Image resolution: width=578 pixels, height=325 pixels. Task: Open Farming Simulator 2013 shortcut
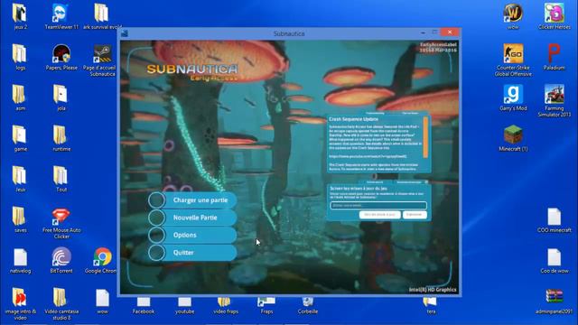[554, 94]
